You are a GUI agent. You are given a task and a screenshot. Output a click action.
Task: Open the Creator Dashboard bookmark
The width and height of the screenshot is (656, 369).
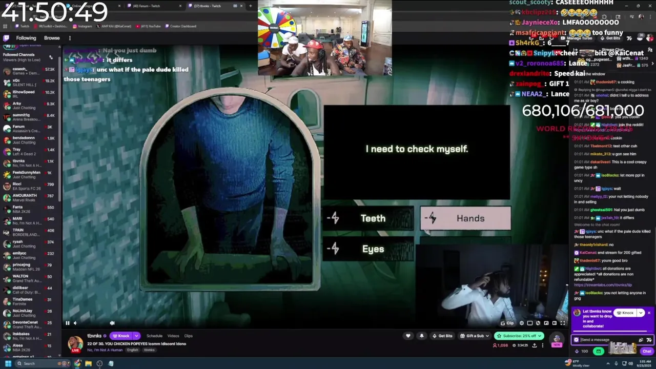tap(180, 26)
